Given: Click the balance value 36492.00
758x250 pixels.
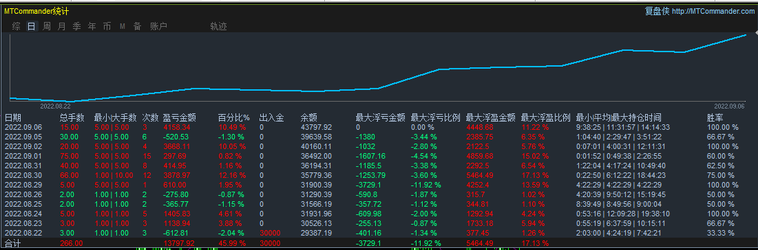Looking at the screenshot, I should (x=316, y=156).
